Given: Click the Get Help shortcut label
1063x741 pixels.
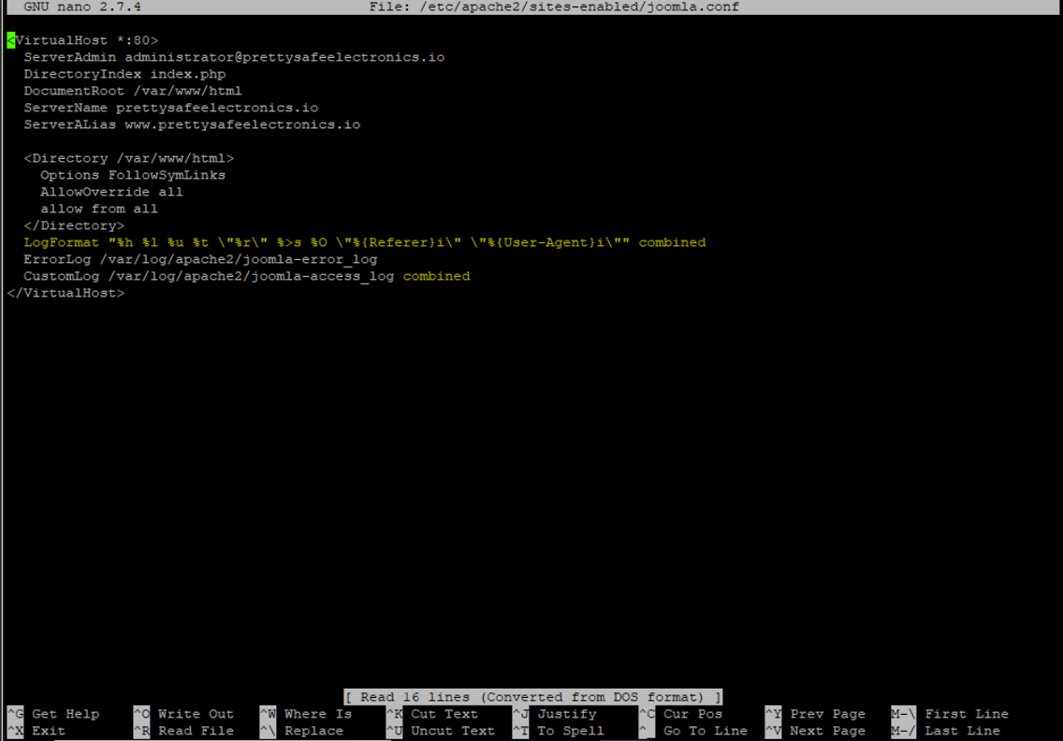Looking at the screenshot, I should [x=65, y=714].
